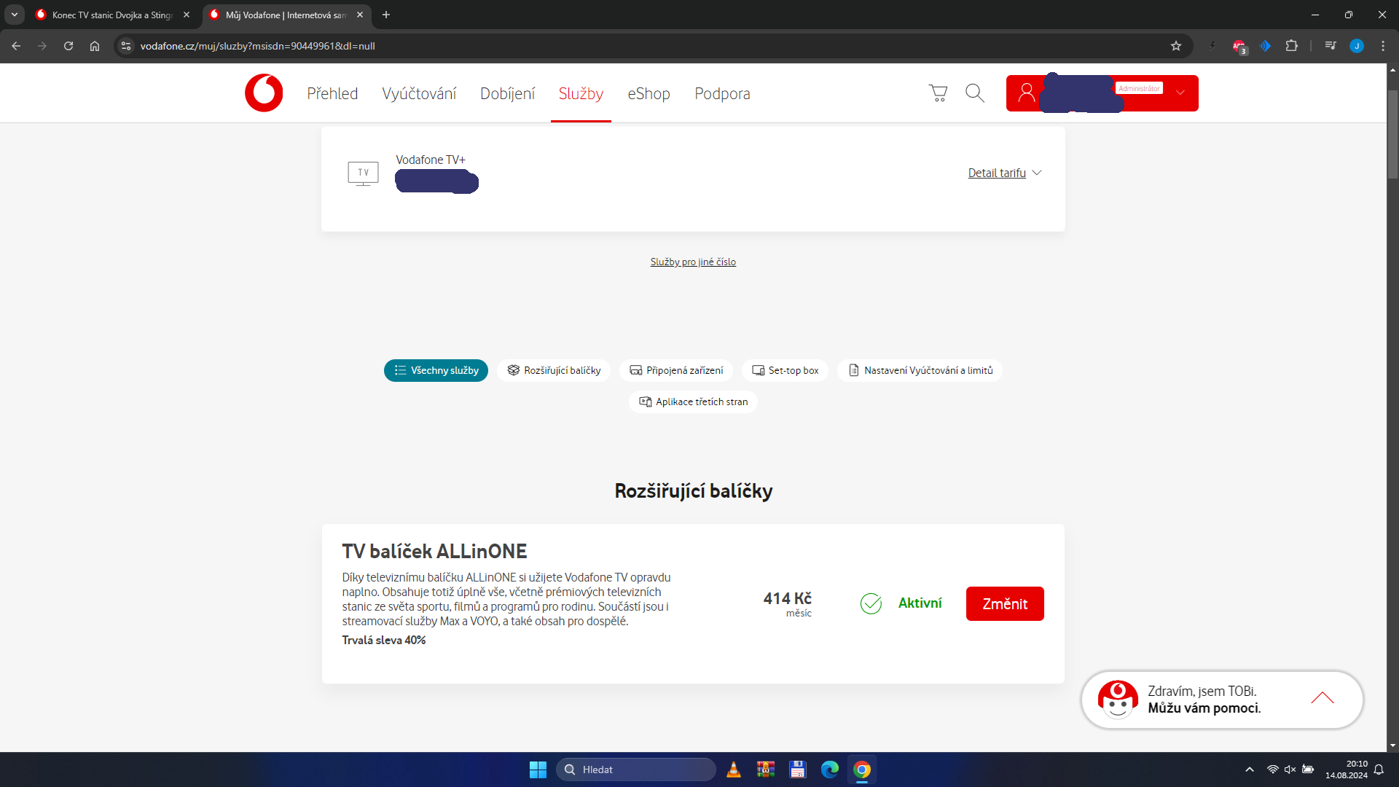
Task: Open the Chrome extensions puzzle icon
Action: point(1291,46)
